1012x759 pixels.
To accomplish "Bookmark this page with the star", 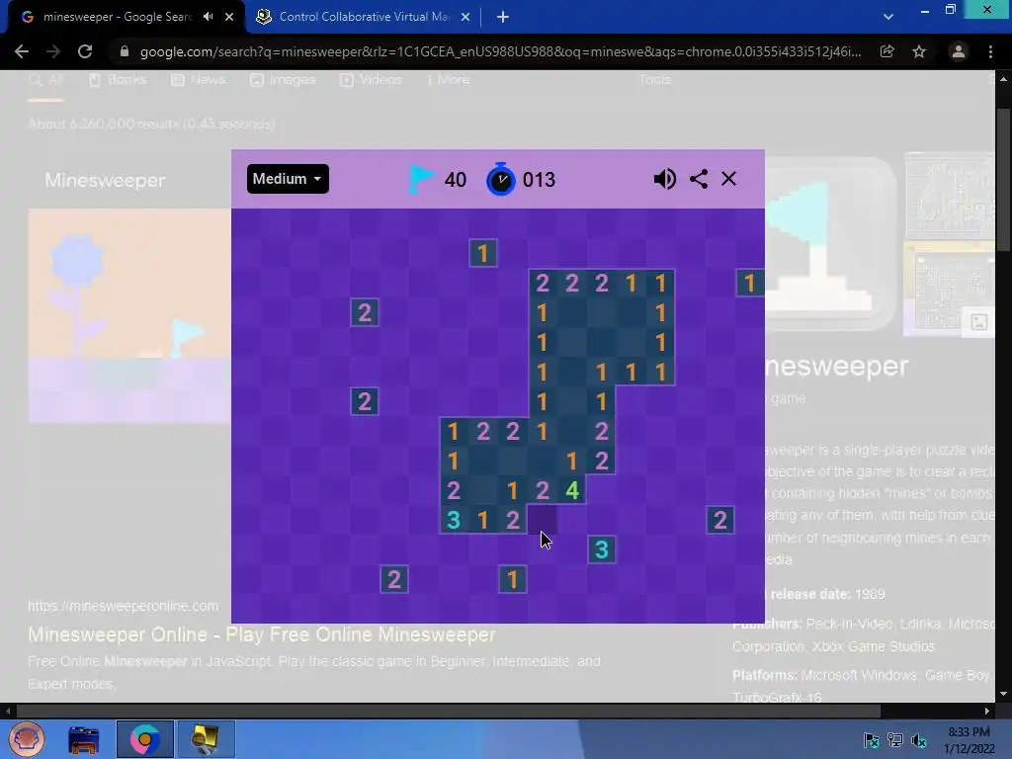I will pos(919,51).
